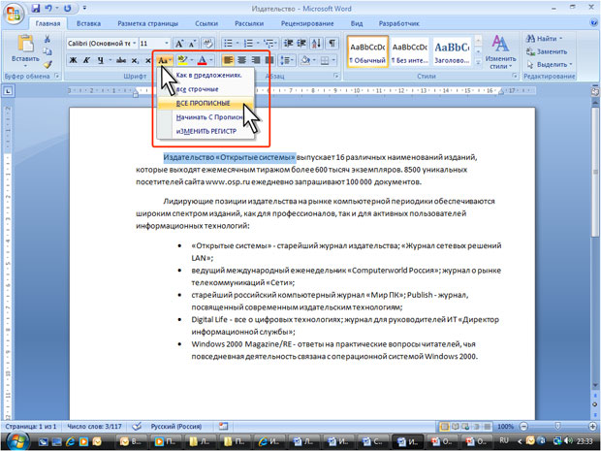Image resolution: width=601 pixels, height=451 pixels.
Task: Switch to Ссылки ribbon tab
Action: click(206, 23)
